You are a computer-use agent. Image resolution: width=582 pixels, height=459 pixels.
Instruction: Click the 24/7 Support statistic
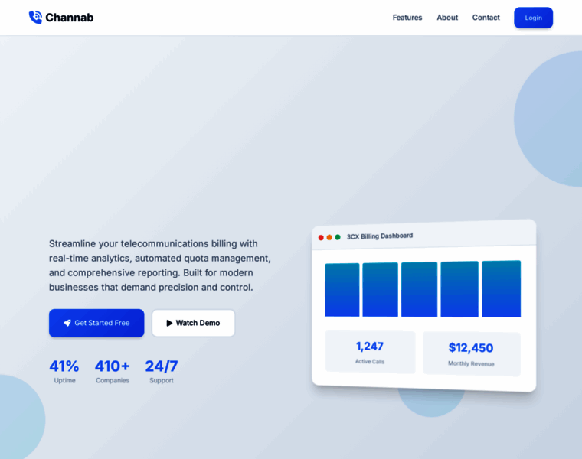tap(162, 371)
